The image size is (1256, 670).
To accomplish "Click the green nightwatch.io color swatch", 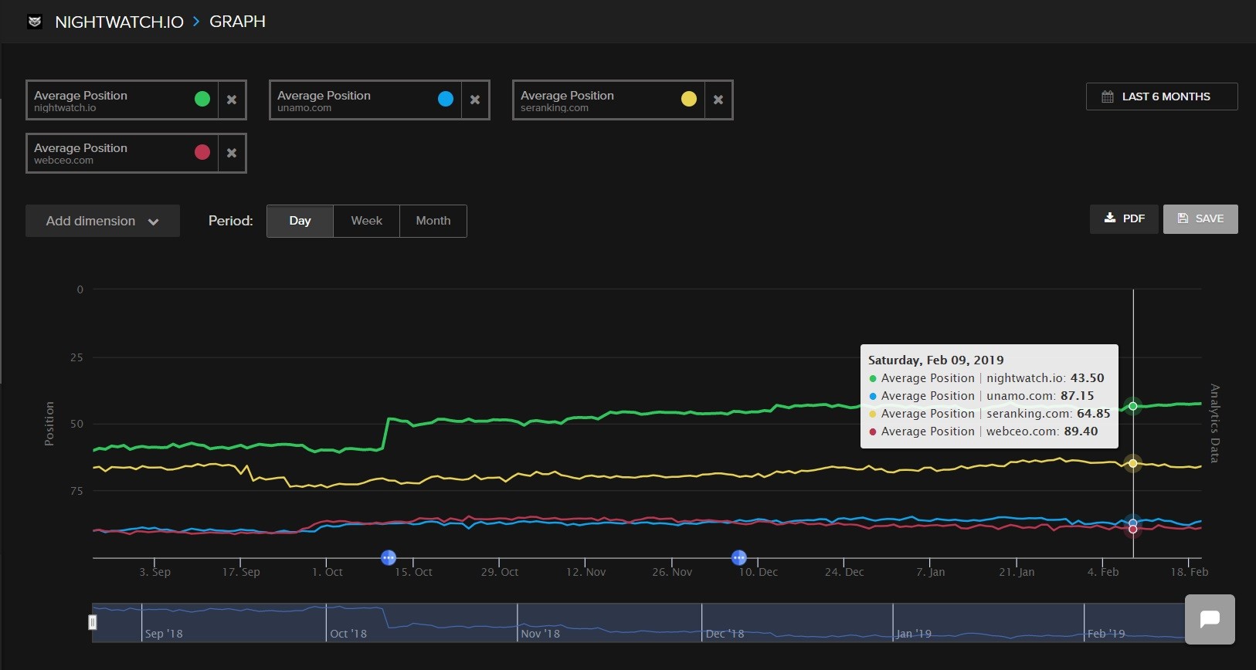I will pyautogui.click(x=202, y=99).
